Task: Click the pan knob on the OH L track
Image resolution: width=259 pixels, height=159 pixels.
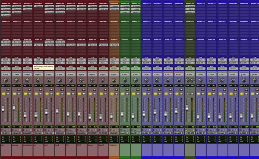Action: click(x=71, y=80)
